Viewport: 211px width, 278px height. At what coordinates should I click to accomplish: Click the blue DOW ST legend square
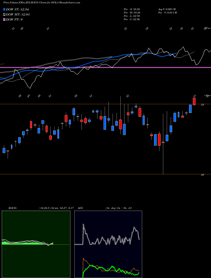pos(4,9)
